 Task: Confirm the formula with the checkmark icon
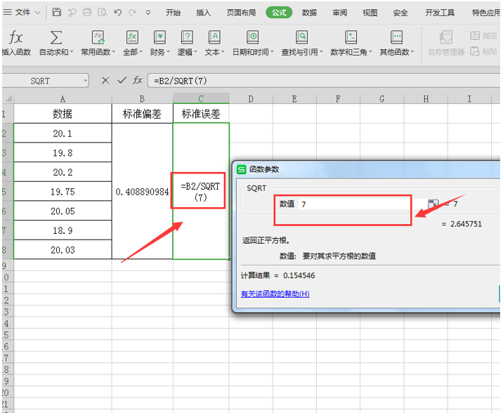(x=122, y=80)
